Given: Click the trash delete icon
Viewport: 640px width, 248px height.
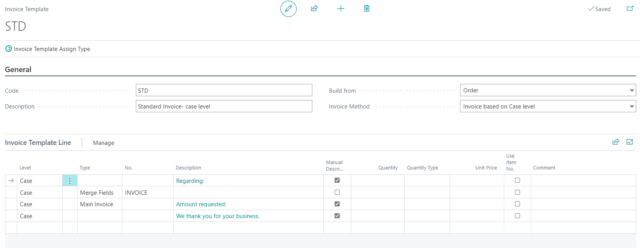Looking at the screenshot, I should click(367, 8).
